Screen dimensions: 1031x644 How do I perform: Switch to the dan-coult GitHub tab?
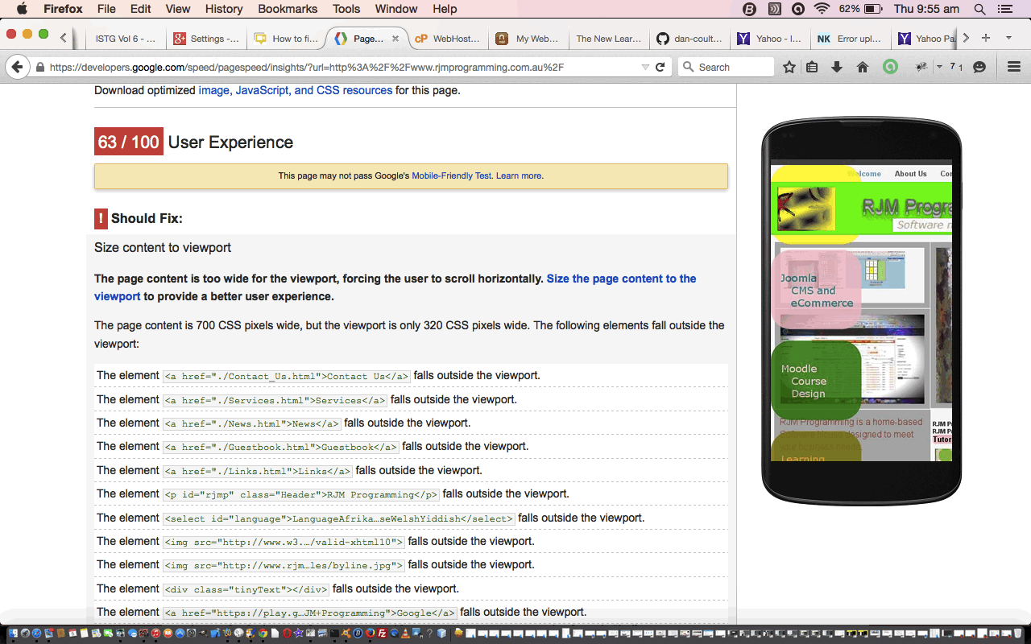(689, 39)
